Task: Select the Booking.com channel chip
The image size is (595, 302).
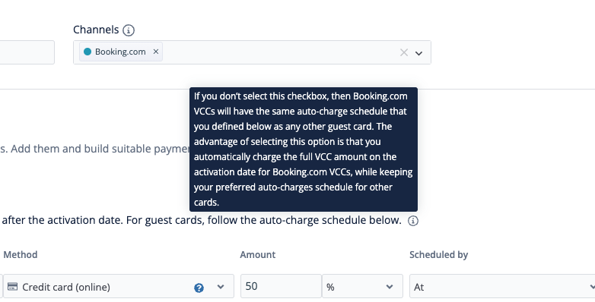Action: coord(121,52)
